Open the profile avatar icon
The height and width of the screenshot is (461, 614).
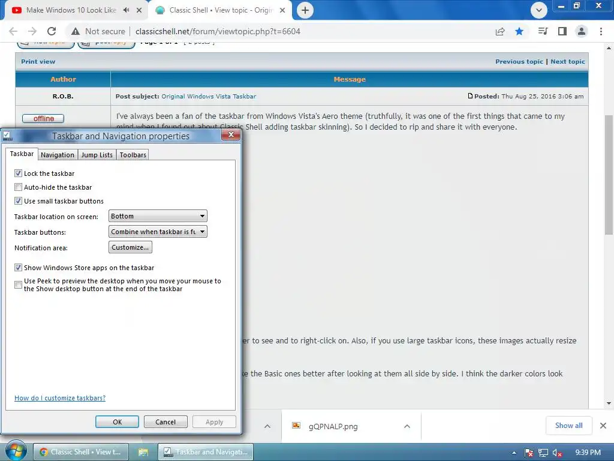click(582, 31)
